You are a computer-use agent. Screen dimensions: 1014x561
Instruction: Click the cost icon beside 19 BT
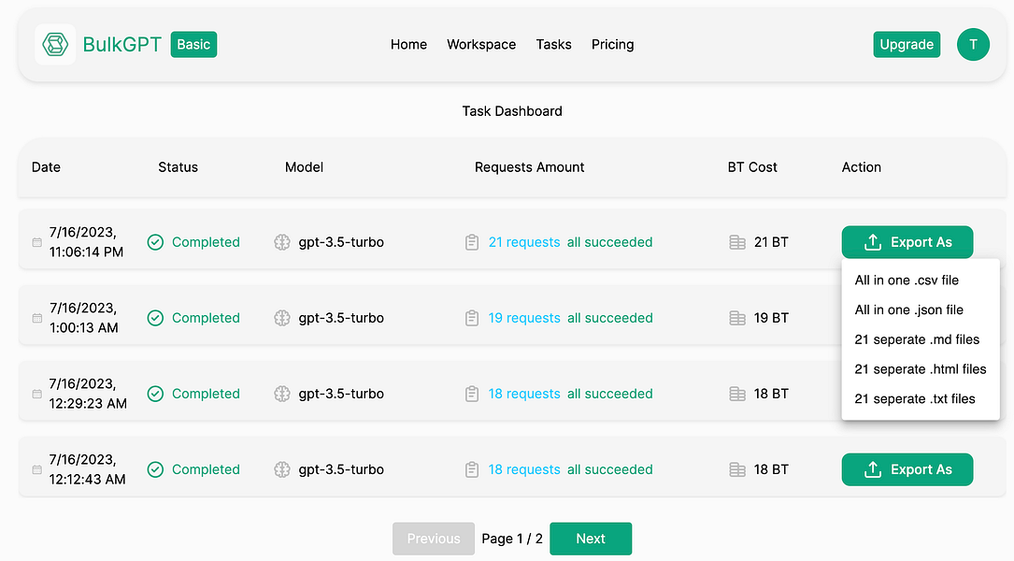[x=737, y=318]
